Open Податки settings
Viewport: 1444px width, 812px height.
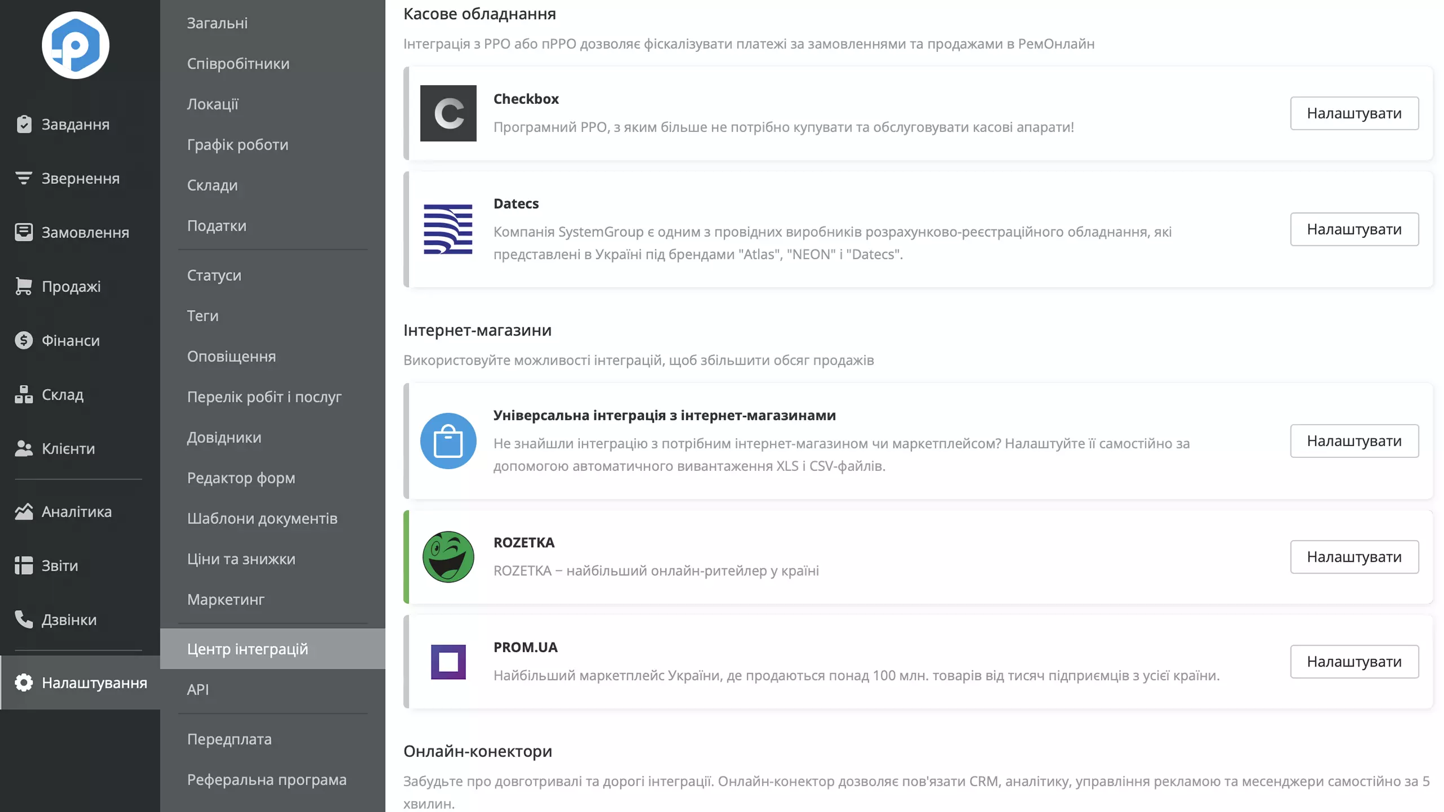[273, 226]
